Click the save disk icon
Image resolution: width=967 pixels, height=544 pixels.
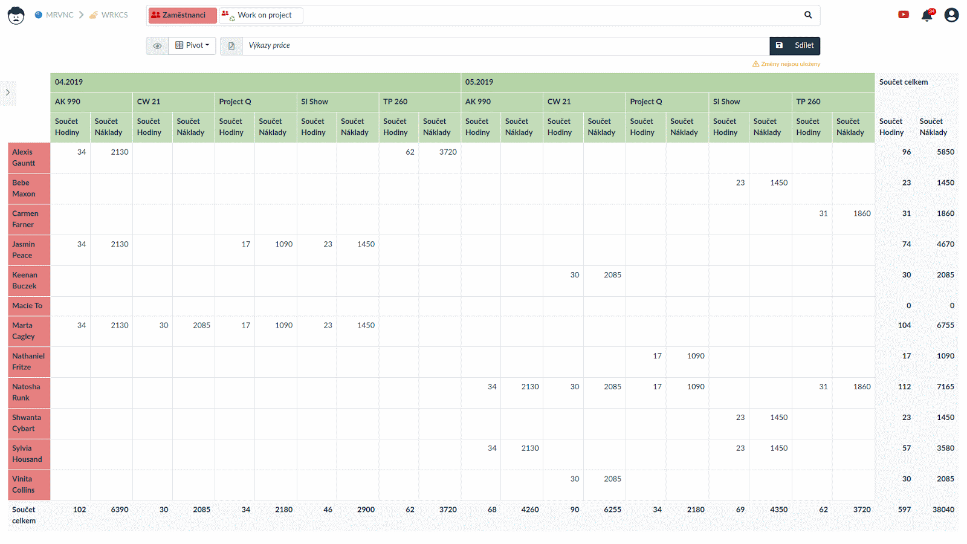[779, 45]
